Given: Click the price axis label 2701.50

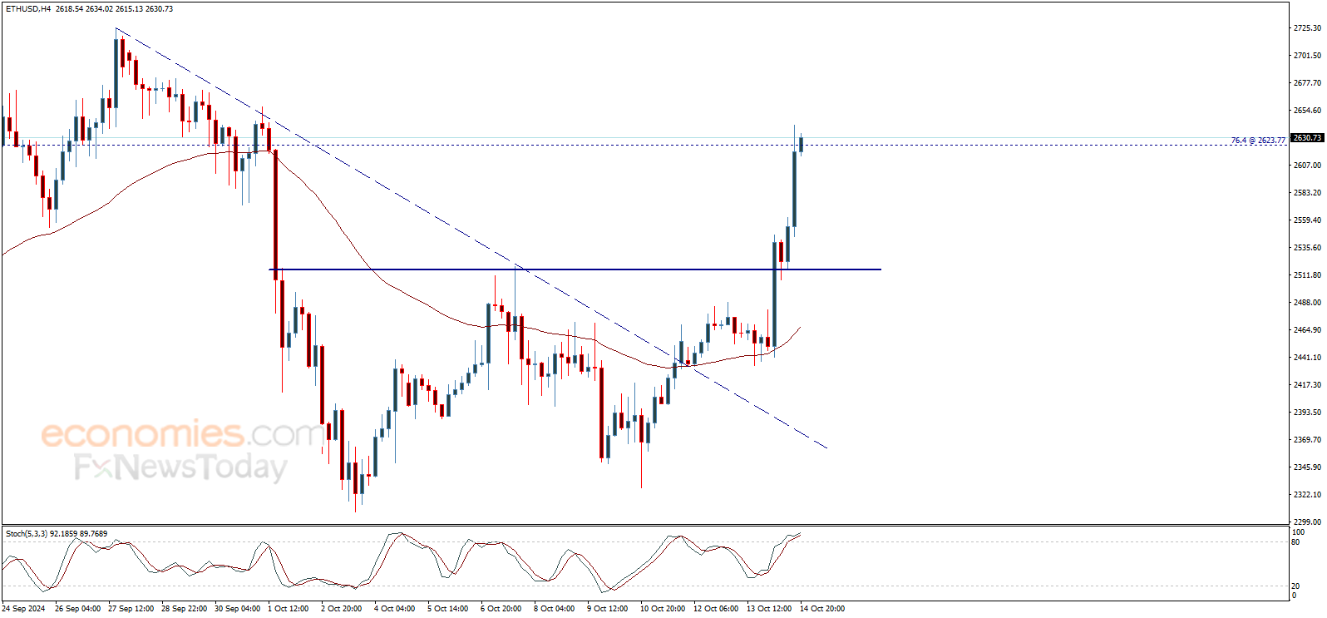Looking at the screenshot, I should click(1307, 56).
